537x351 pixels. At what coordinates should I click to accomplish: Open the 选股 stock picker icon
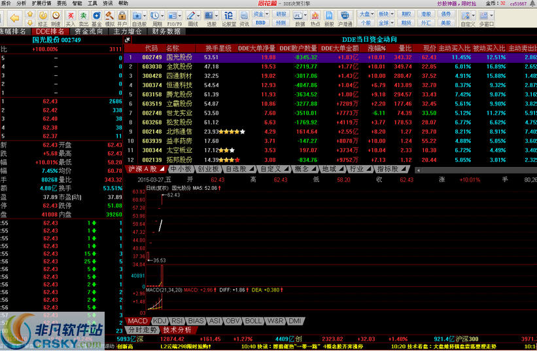pos(209,16)
